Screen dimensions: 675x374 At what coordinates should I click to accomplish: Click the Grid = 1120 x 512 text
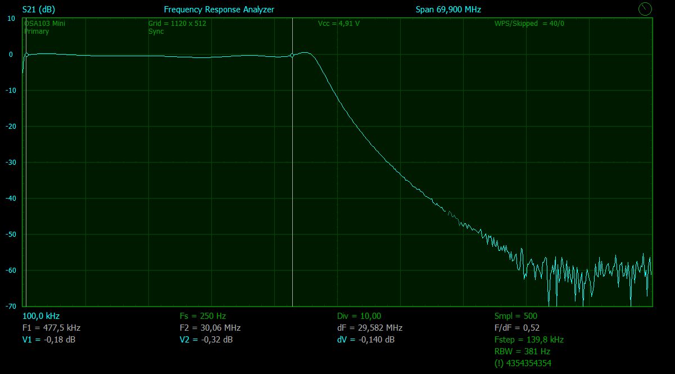click(x=177, y=24)
